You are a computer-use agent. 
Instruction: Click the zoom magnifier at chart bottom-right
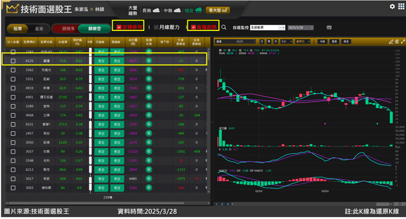click(397, 204)
